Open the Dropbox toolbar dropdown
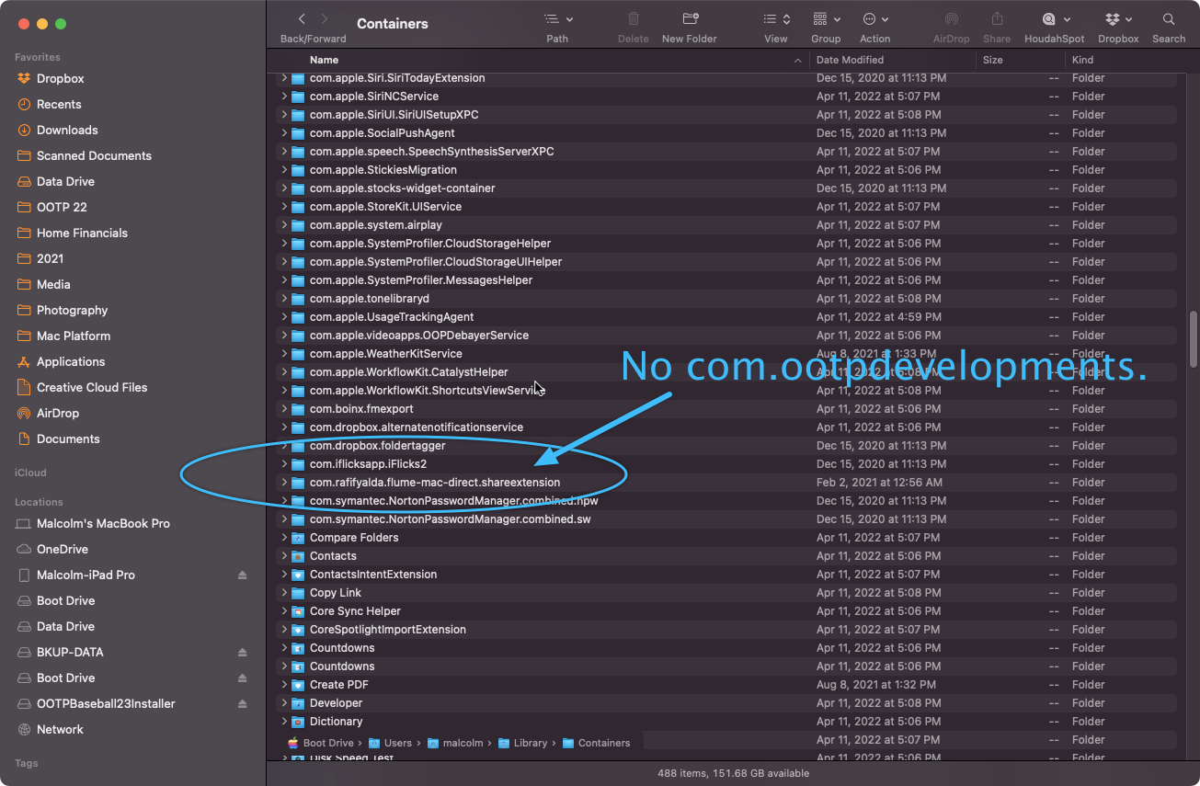Image resolution: width=1200 pixels, height=786 pixels. 1117,19
